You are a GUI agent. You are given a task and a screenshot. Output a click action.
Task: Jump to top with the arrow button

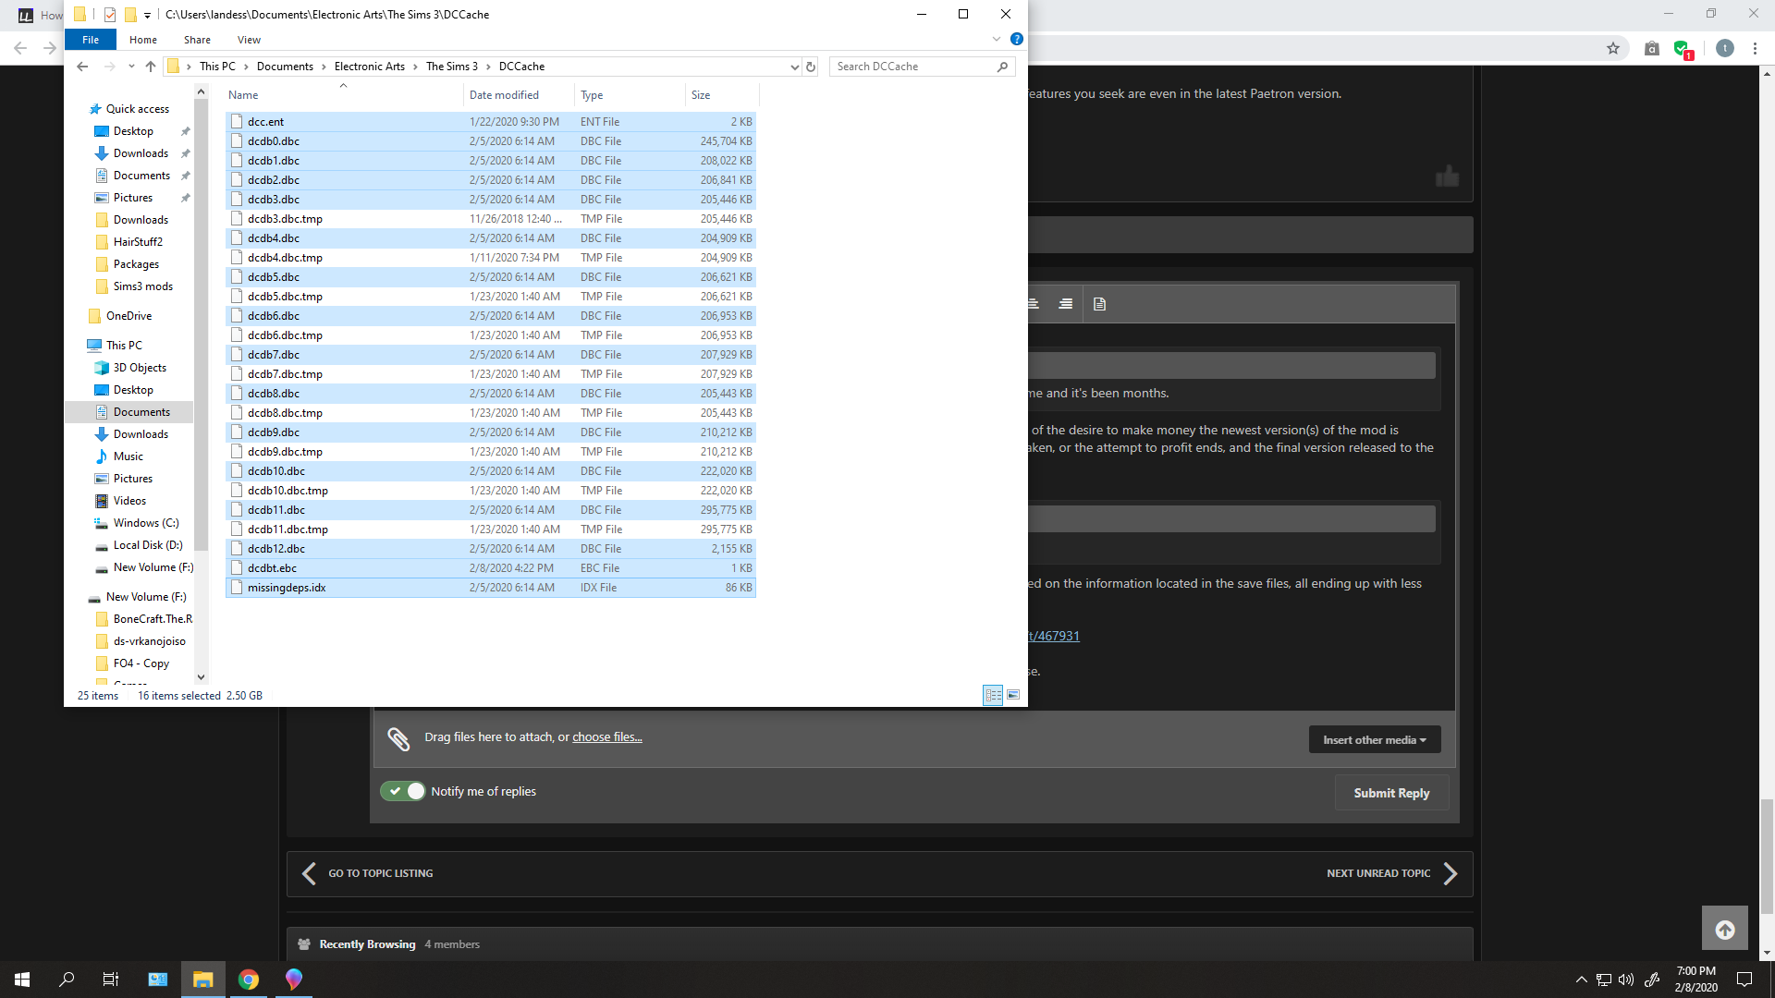point(1725,929)
